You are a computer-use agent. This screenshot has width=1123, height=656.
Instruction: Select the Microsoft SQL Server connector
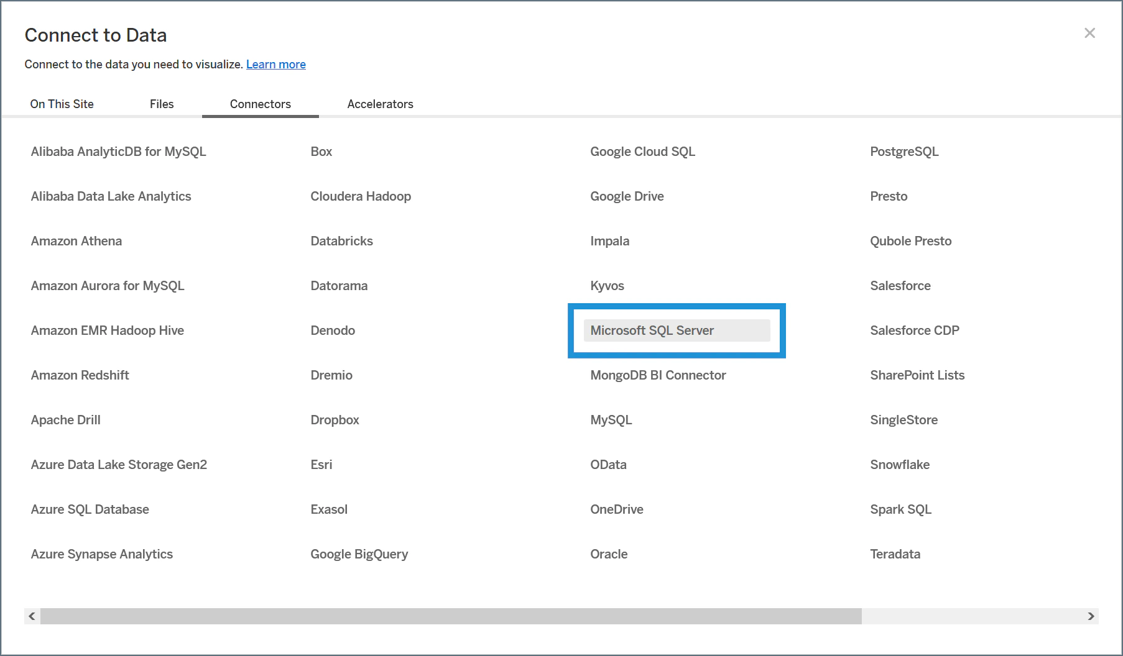point(652,330)
